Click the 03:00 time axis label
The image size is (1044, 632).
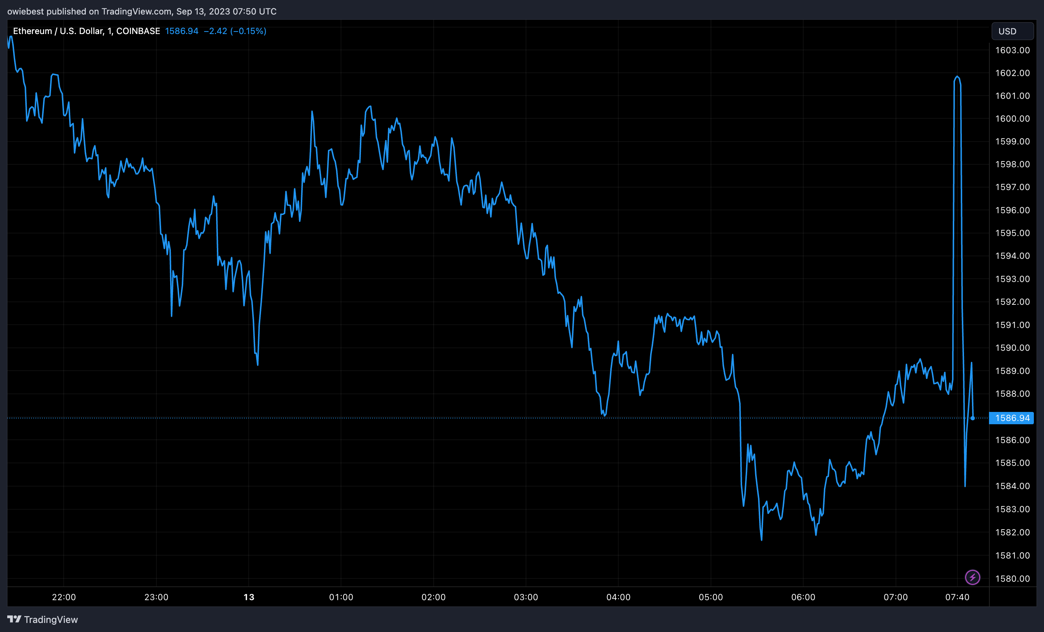click(526, 597)
